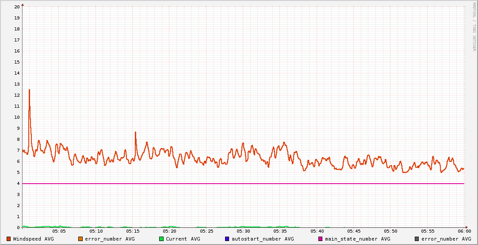Screen dimensions: 478x245
Task: Click the red arrow atop the y-axis
Action: [23, 4]
